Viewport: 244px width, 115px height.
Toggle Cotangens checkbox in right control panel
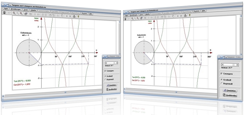tap(222, 73)
